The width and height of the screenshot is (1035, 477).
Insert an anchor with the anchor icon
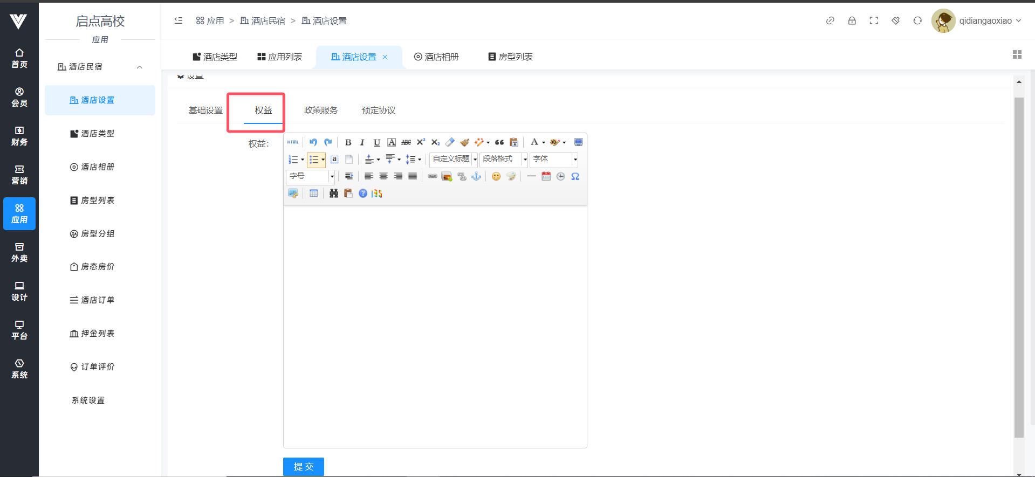click(476, 176)
